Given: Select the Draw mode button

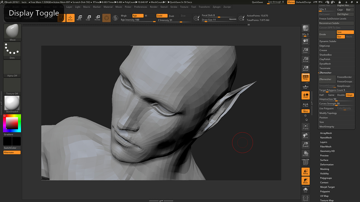Looking at the screenshot, I should pos(70,18).
